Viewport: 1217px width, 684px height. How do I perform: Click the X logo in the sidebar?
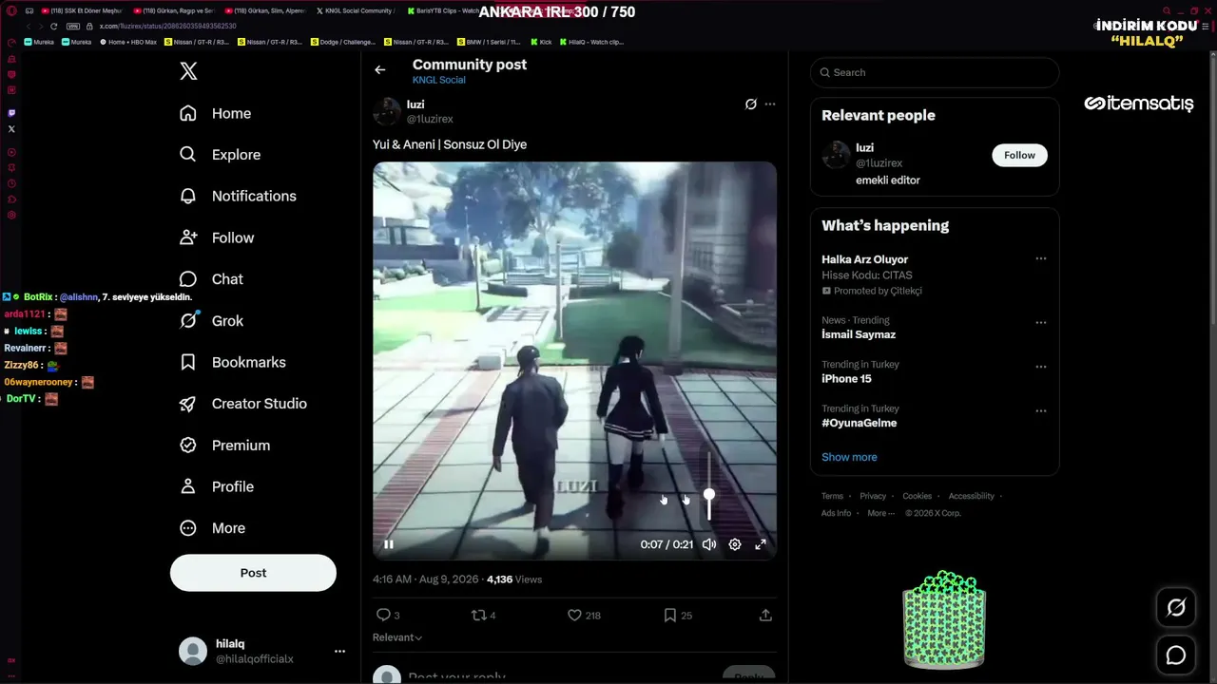point(188,71)
